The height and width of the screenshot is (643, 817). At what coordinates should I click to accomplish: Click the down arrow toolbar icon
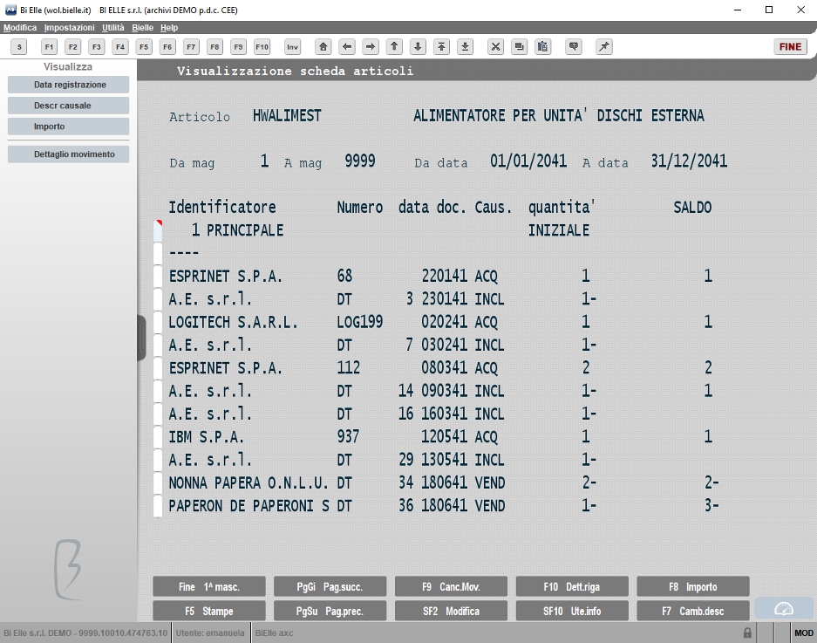tap(418, 47)
